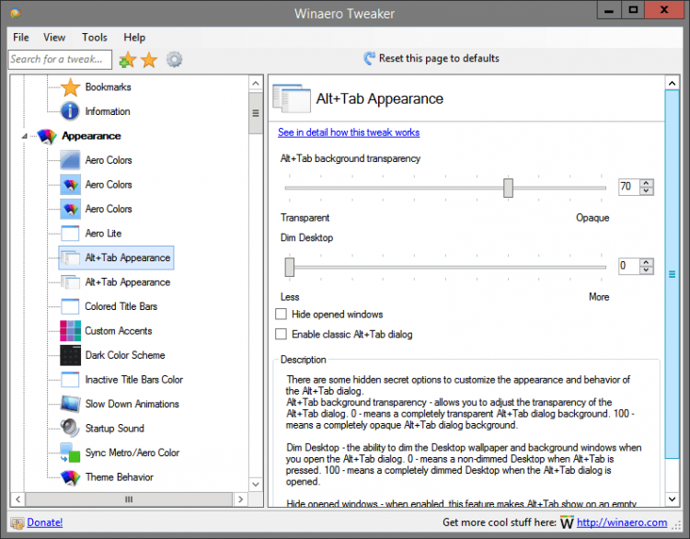The height and width of the screenshot is (539, 690).
Task: Decrease Dim Desktop value with down arrow
Action: 646,269
